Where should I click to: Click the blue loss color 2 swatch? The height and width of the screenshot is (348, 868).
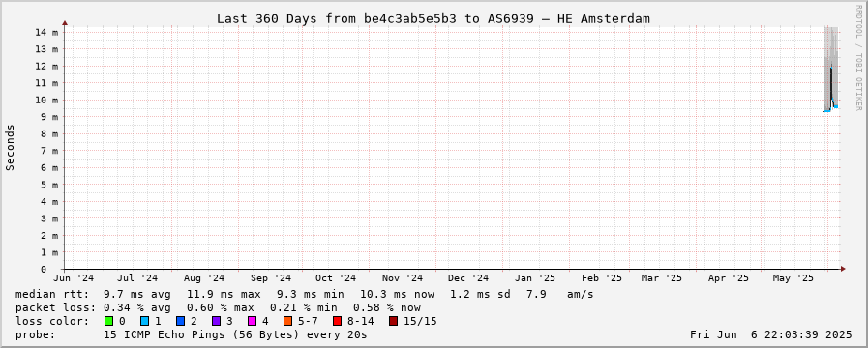tap(180, 321)
